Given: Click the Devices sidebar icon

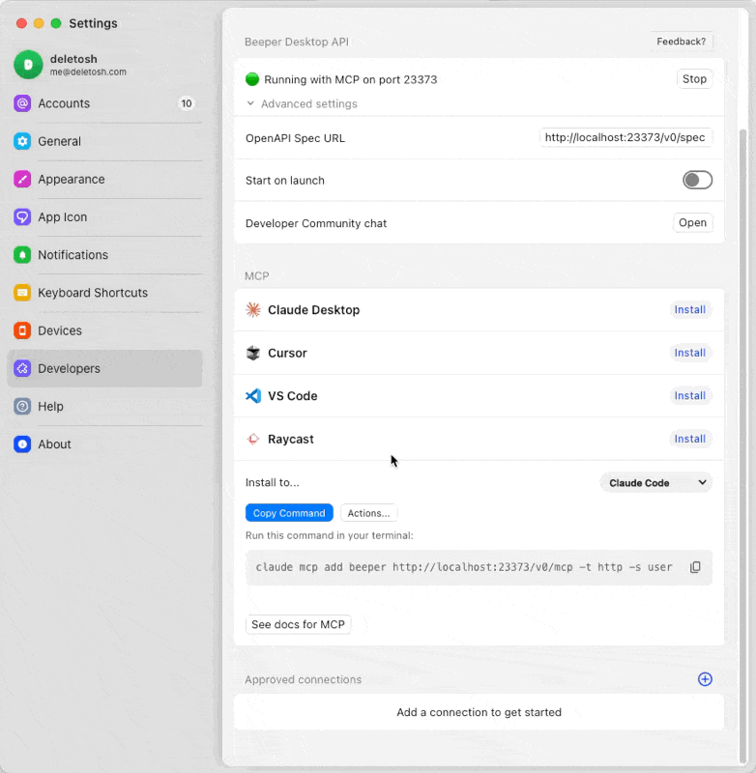Looking at the screenshot, I should click(x=22, y=330).
